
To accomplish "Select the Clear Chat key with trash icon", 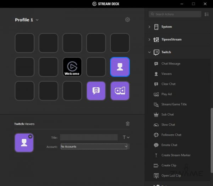I will click(x=96, y=91).
